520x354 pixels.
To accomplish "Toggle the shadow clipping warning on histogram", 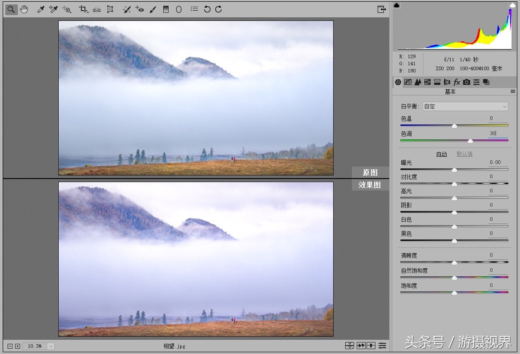I will click(396, 5).
